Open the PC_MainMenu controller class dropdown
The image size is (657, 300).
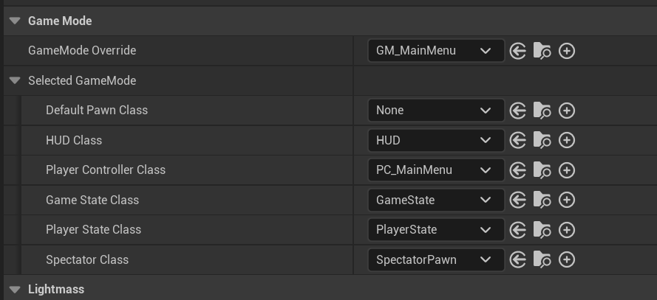tap(436, 170)
